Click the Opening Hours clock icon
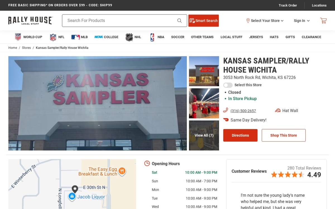The width and height of the screenshot is (335, 209). (147, 163)
